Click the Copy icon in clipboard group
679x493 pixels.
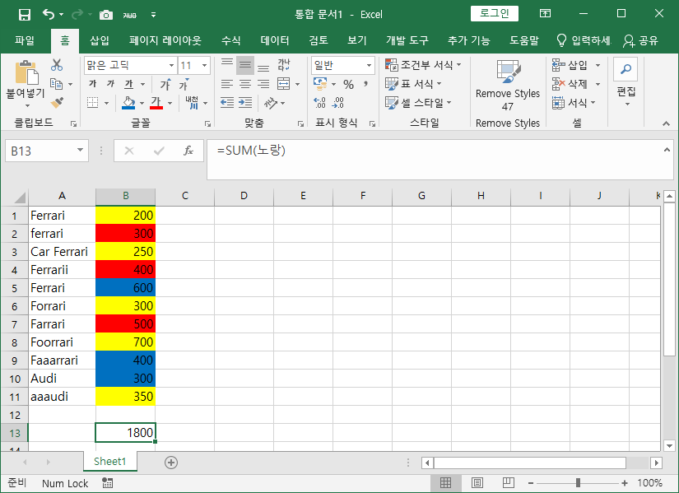(x=57, y=84)
